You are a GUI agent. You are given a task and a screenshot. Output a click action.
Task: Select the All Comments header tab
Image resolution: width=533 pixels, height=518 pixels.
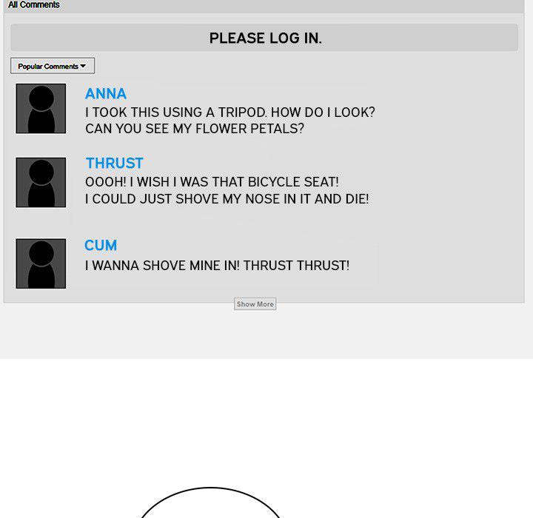33,4
